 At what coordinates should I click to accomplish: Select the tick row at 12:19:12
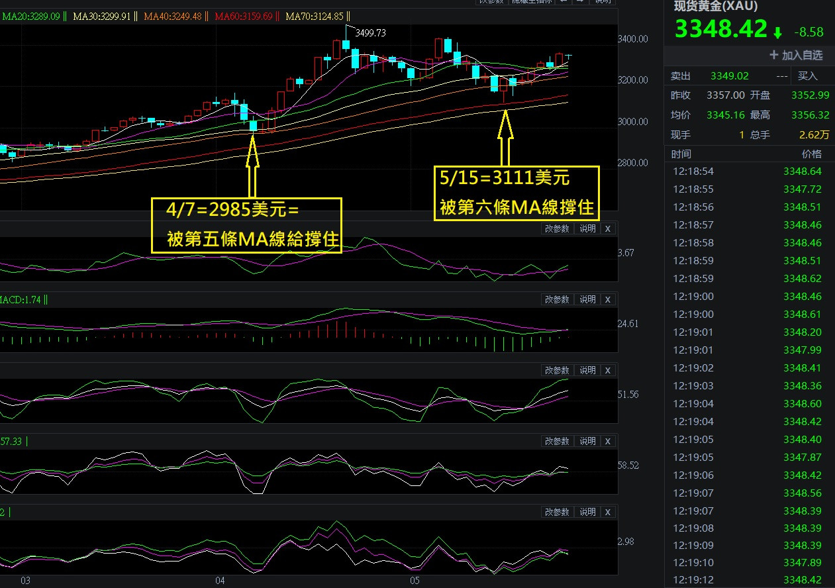[750, 580]
